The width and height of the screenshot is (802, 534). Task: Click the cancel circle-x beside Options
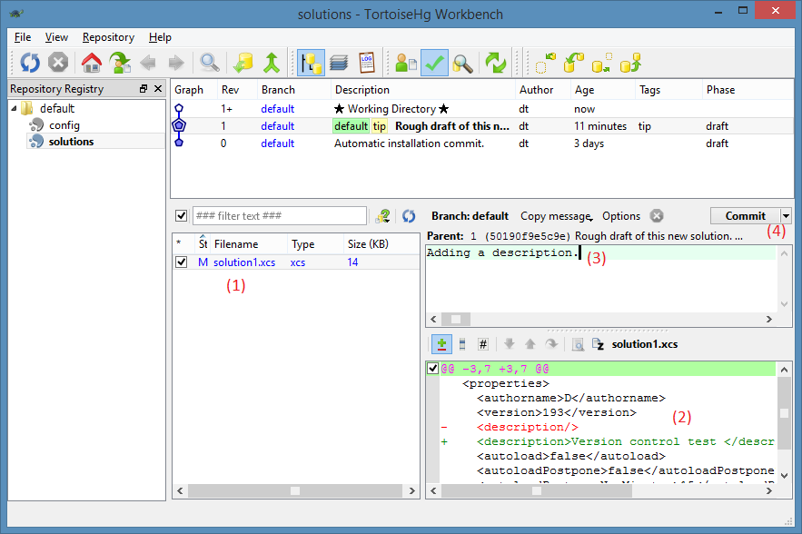[657, 216]
